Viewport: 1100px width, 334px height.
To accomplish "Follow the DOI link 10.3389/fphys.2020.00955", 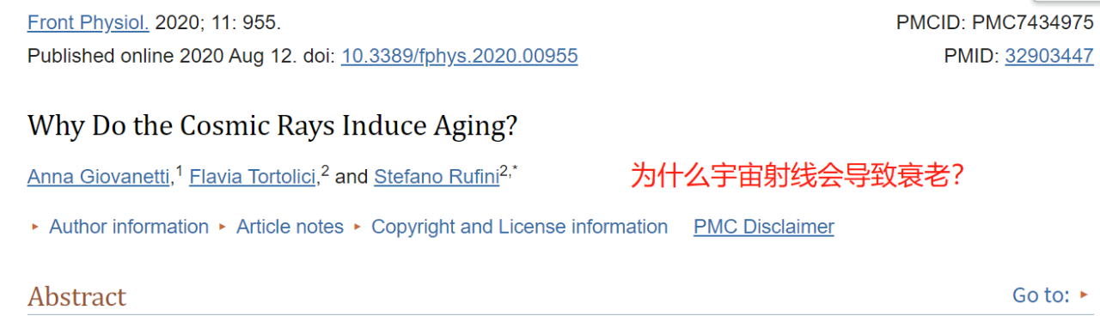I will (460, 57).
